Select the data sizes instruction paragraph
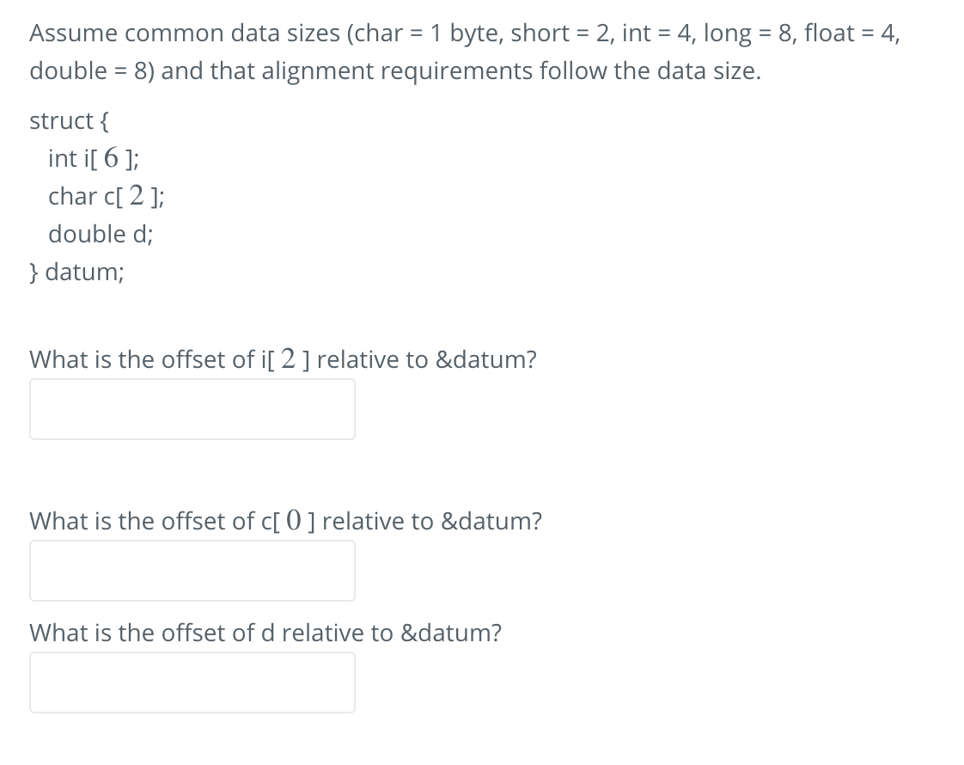Screen dimensions: 964x765 click(x=464, y=52)
